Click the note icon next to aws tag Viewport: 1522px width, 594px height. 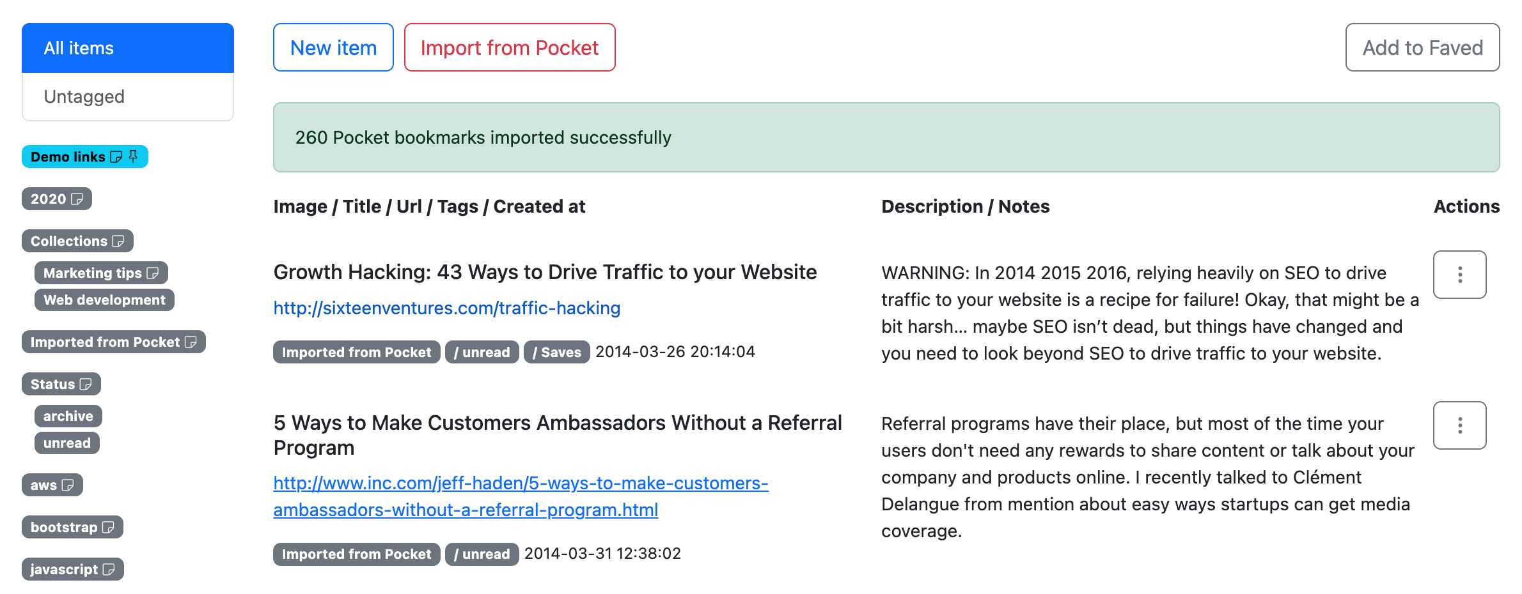(68, 485)
